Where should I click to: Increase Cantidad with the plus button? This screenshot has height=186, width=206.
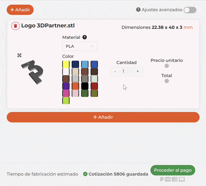coord(138,71)
